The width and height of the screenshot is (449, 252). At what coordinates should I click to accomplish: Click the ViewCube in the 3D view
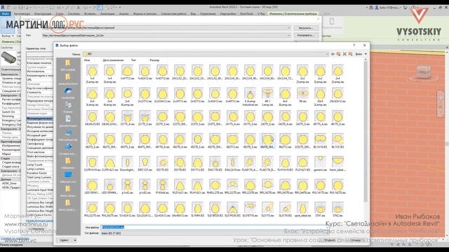[x=424, y=72]
